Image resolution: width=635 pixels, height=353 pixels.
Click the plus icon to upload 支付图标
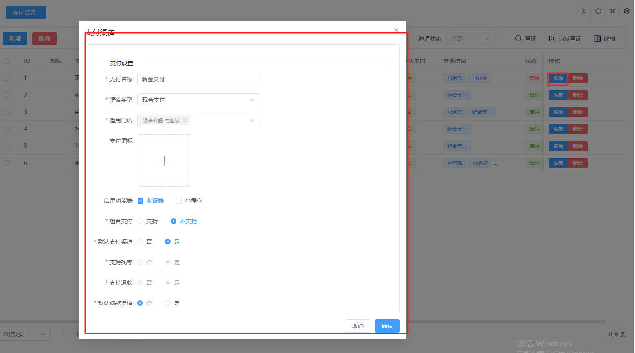164,161
